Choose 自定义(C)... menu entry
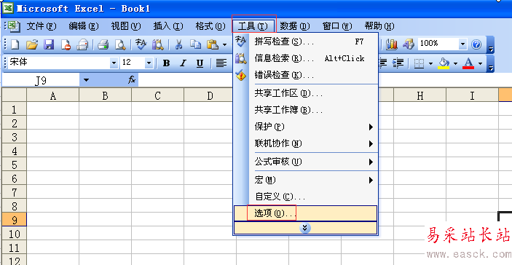 (306, 197)
